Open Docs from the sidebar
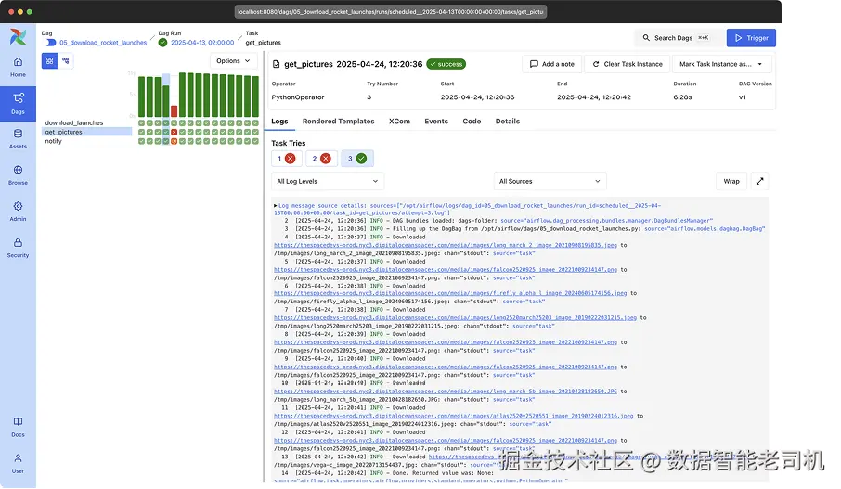The width and height of the screenshot is (841, 489). pos(18,428)
